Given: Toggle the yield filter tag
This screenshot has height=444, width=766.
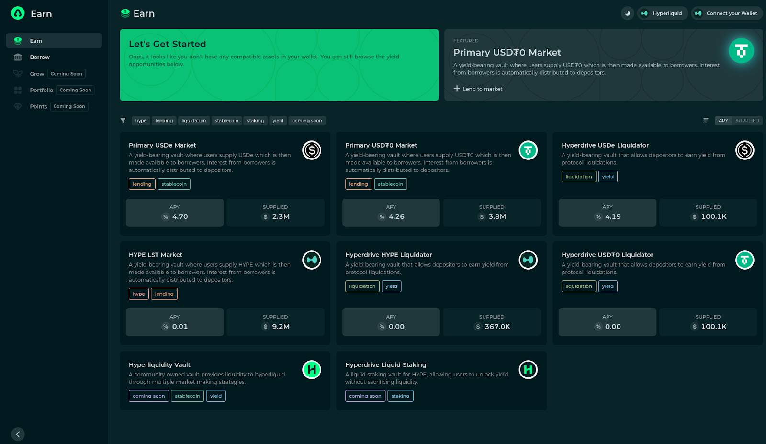Looking at the screenshot, I should [278, 121].
